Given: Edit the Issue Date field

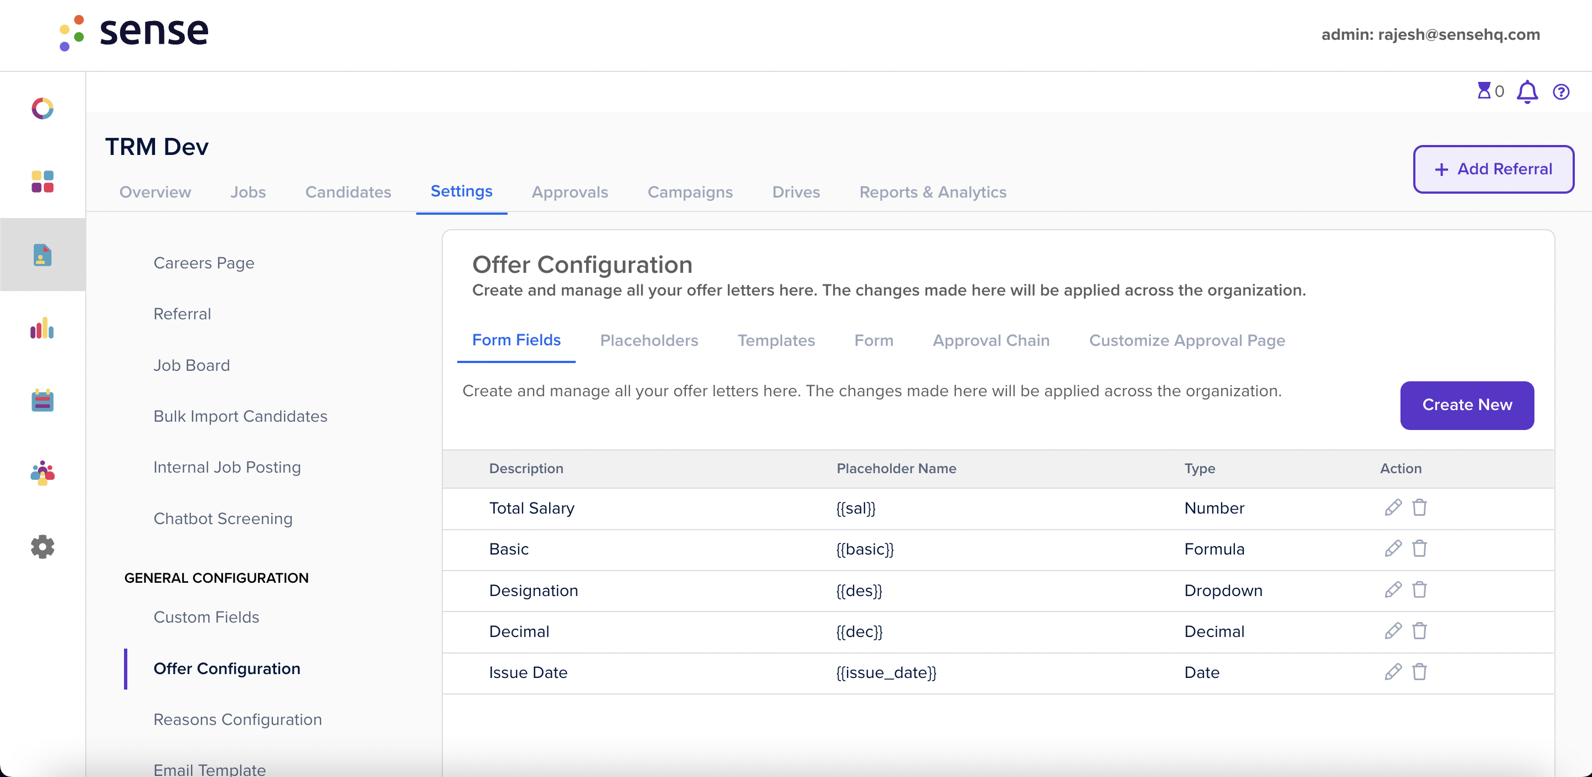Looking at the screenshot, I should 1393,672.
